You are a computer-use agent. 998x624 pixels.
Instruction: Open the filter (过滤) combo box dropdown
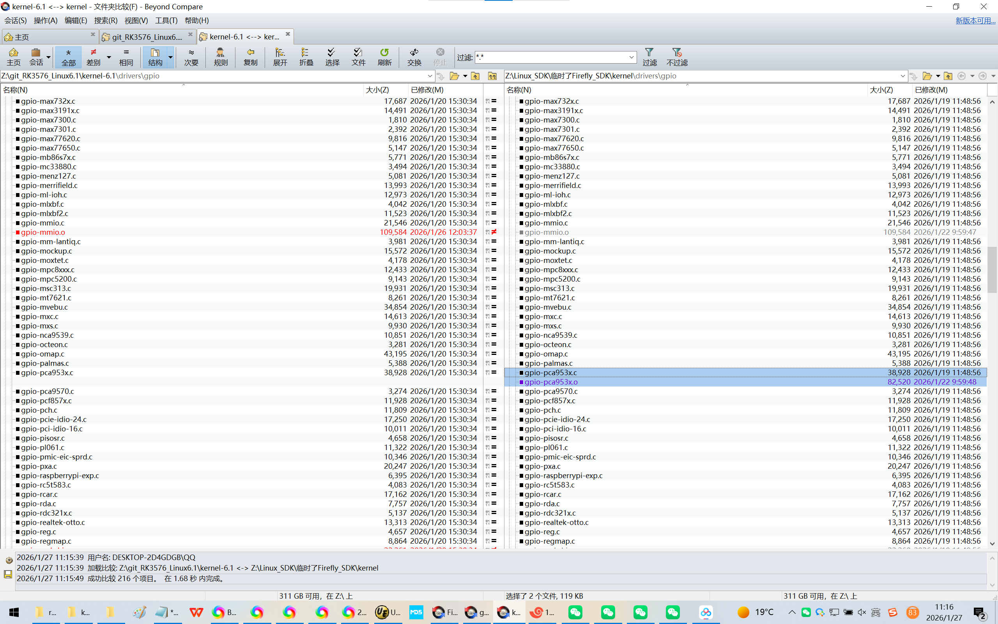coord(632,57)
